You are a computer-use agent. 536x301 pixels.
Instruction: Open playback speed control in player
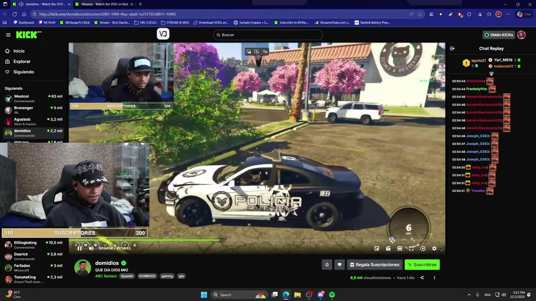coord(423,248)
